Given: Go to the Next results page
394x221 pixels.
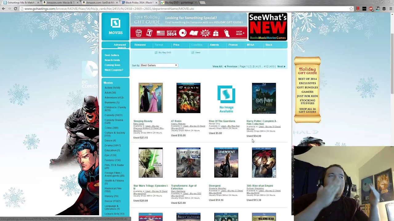Looking at the screenshot, I should pyautogui.click(x=281, y=67).
